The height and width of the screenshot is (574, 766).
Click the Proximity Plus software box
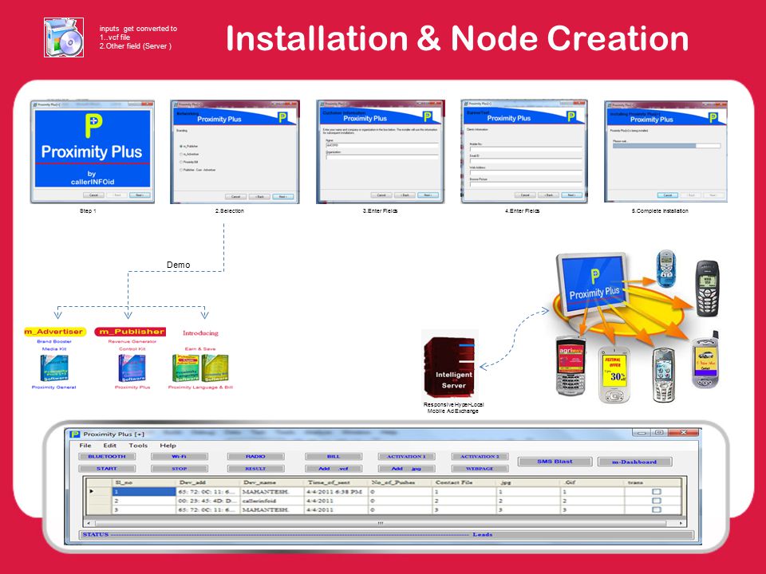[x=132, y=368]
